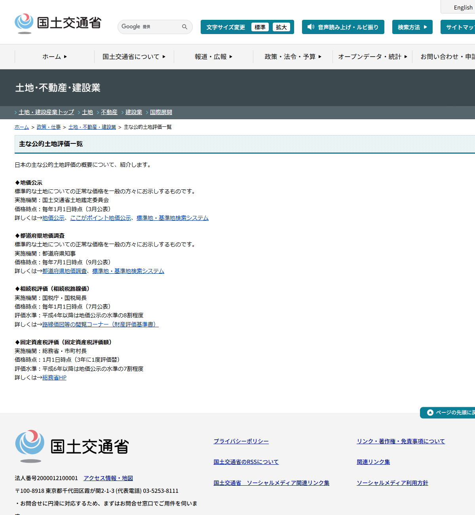Open the 不動産 sub-navigation link
The image size is (475, 515).
tap(109, 112)
